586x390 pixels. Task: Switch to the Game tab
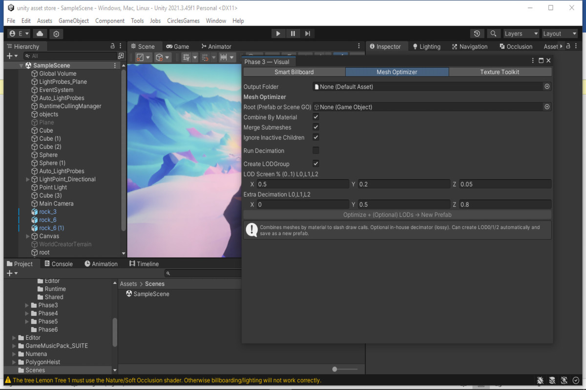coord(177,46)
